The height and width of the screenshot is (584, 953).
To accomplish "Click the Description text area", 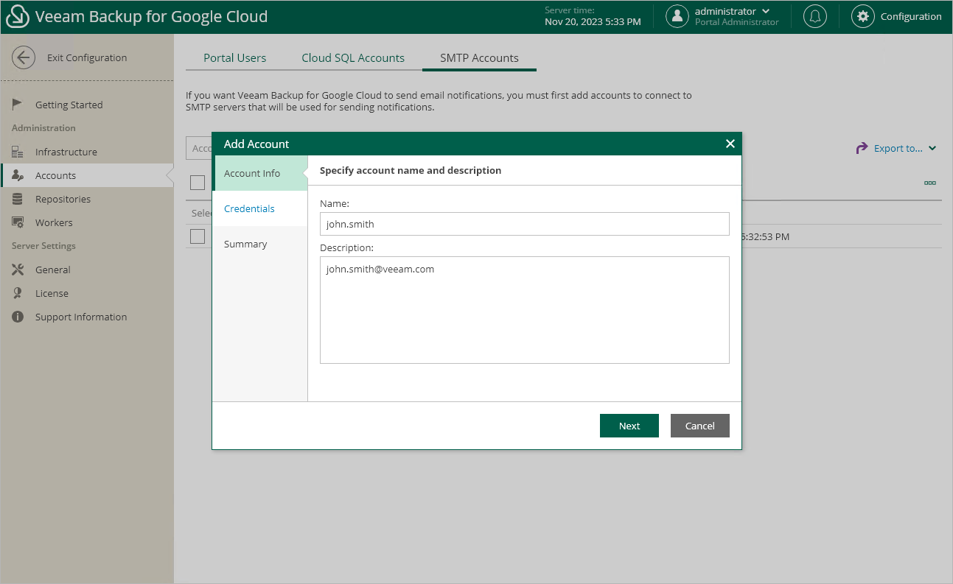I will click(x=525, y=310).
